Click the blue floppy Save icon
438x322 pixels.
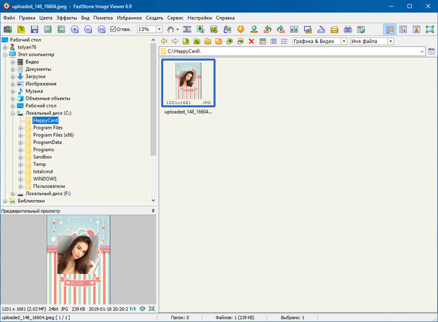coord(34,29)
